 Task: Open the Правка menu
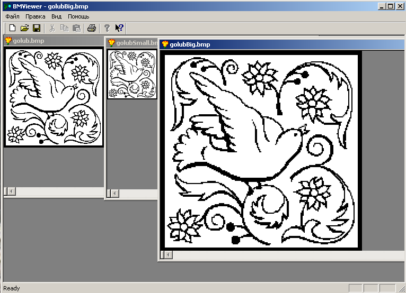[35, 16]
